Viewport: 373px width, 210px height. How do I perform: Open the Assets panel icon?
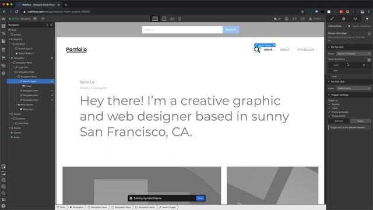click(3, 65)
